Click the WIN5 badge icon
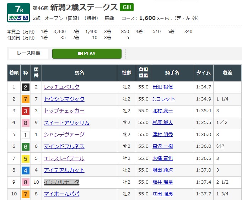Image resolution: width=242 pixels, height=200 pixels. pos(18,18)
